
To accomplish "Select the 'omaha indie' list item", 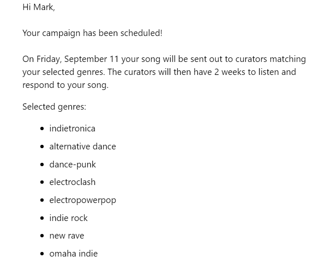I will [74, 254].
